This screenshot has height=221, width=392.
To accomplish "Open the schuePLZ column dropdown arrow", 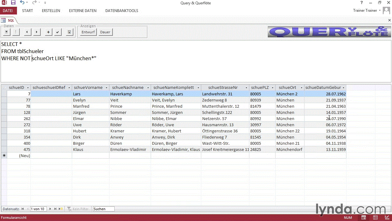I will tap(272, 88).
